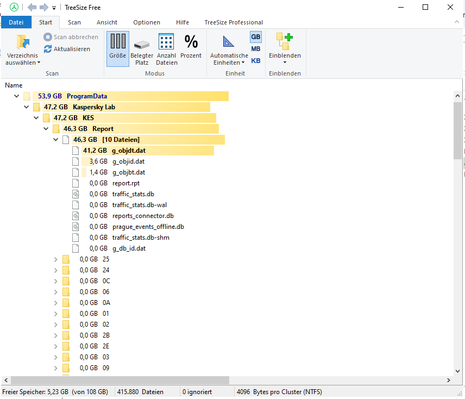The height and width of the screenshot is (399, 465).
Task: Open TreeSize Professional tab
Action: point(234,22)
